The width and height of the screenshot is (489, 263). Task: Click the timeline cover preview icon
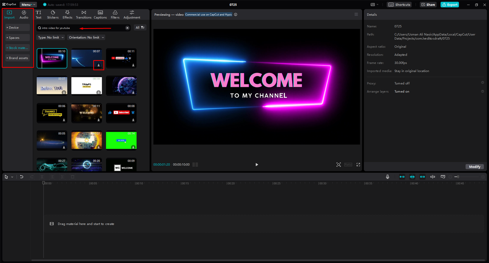click(443, 177)
